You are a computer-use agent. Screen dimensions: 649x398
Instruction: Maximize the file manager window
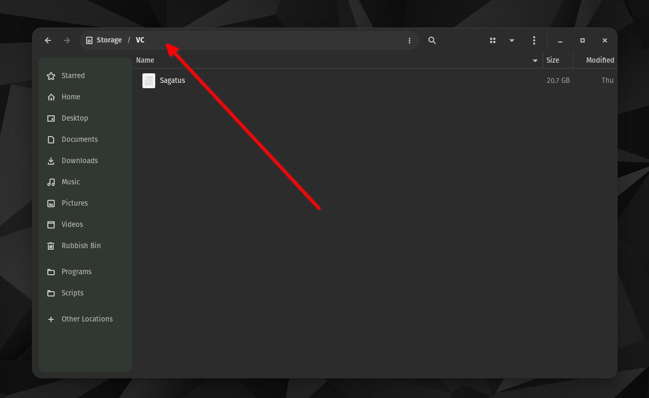tap(583, 40)
